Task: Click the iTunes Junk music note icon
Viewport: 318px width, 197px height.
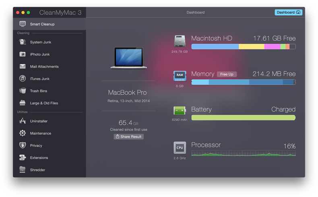Action: (22, 78)
